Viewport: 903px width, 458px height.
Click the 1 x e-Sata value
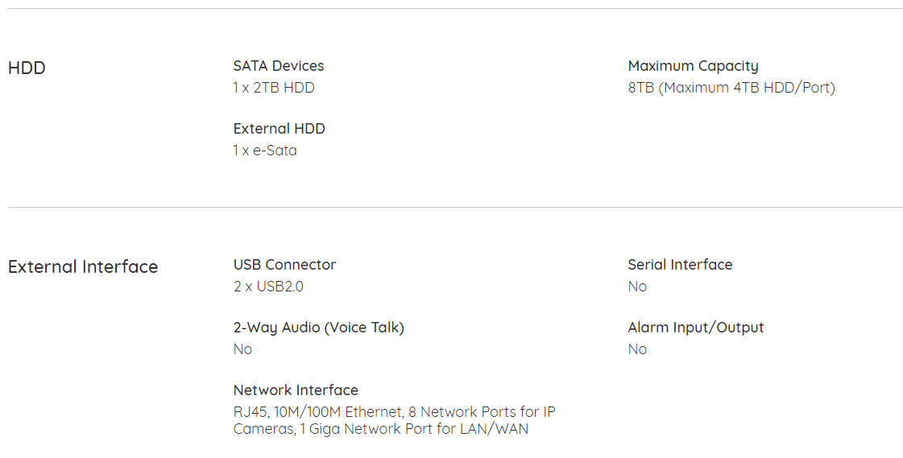pyautogui.click(x=265, y=151)
